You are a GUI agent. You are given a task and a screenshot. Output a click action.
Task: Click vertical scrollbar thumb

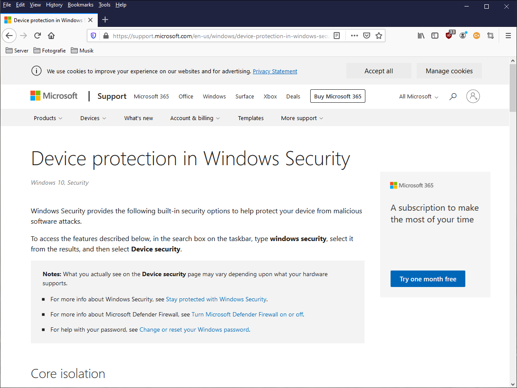pos(513,88)
